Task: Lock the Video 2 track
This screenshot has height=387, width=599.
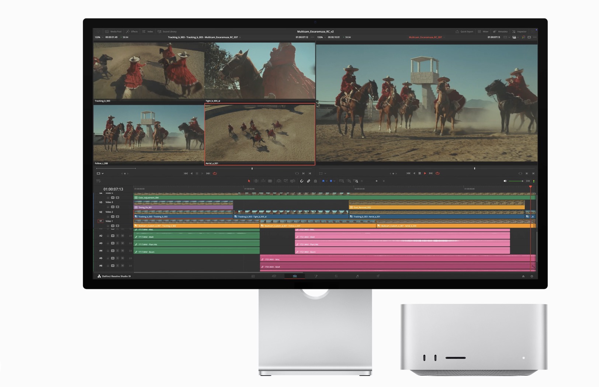Action: click(x=108, y=217)
